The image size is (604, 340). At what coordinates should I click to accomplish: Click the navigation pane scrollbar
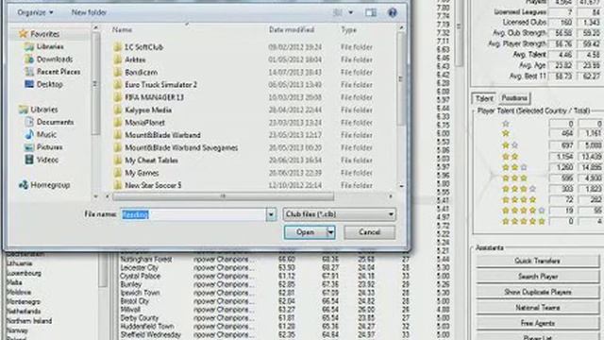coord(95,84)
